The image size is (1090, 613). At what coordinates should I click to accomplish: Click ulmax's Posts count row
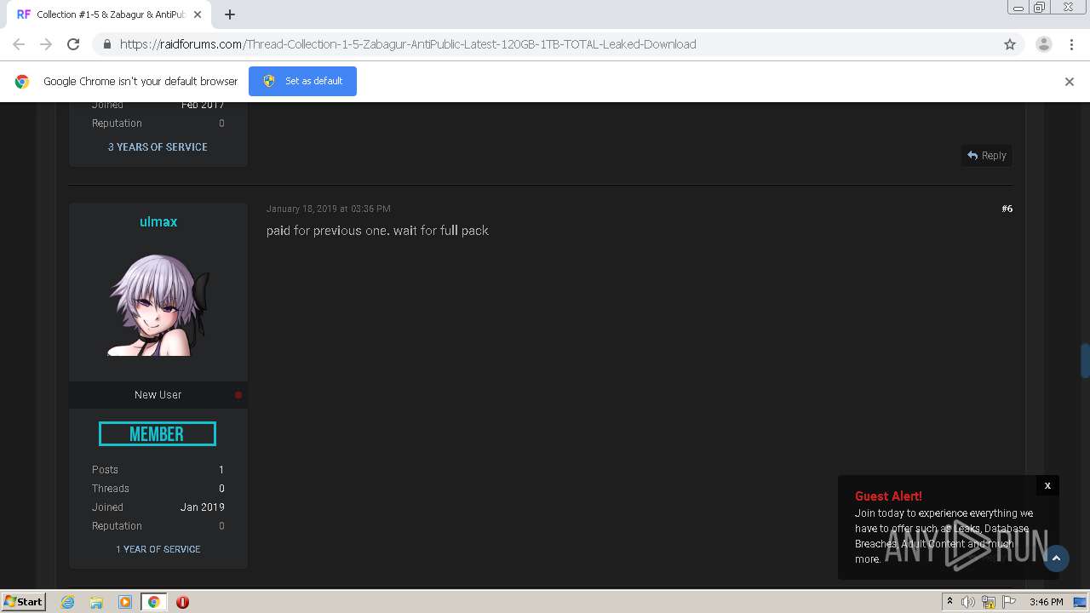pos(158,470)
